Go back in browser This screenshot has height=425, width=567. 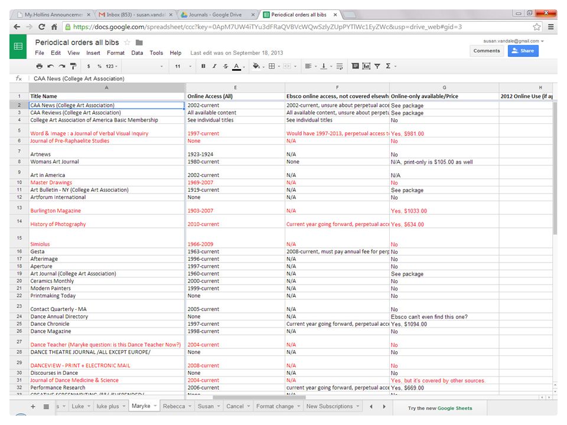click(17, 27)
